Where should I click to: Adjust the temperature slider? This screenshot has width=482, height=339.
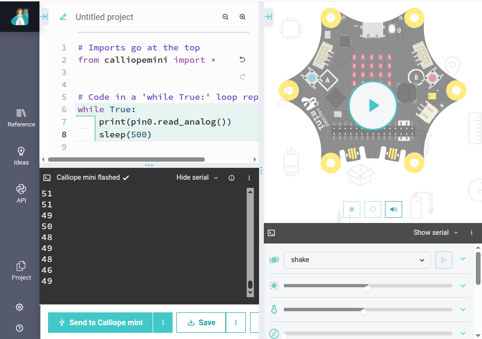click(x=367, y=310)
